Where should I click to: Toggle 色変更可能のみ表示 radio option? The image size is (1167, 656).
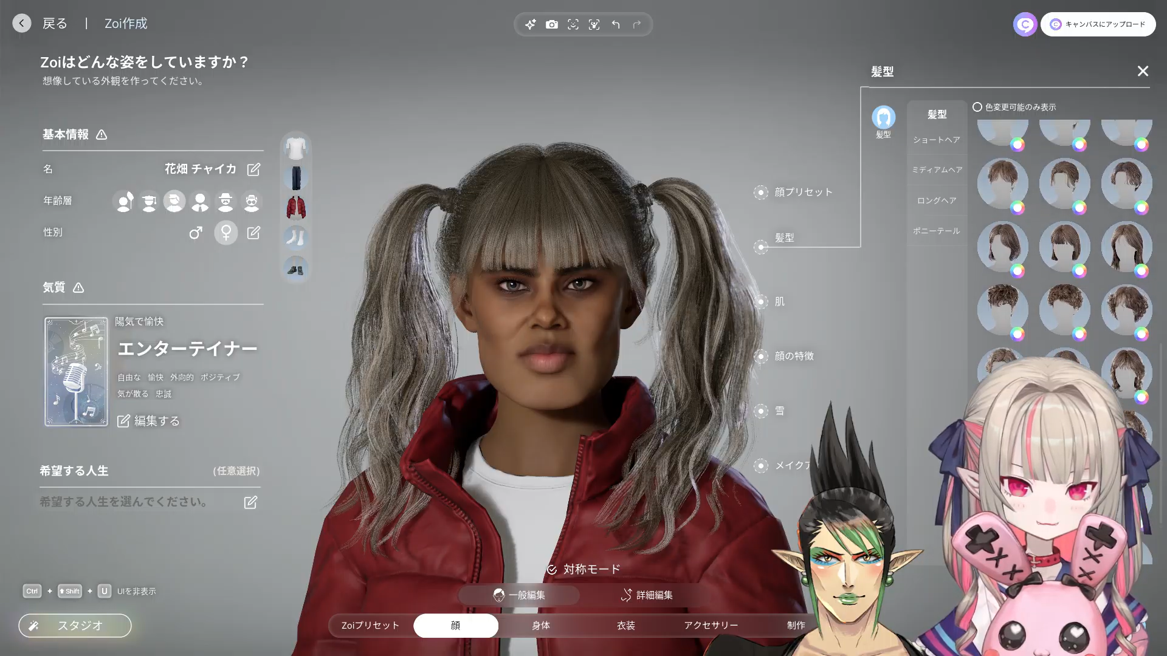click(x=977, y=107)
